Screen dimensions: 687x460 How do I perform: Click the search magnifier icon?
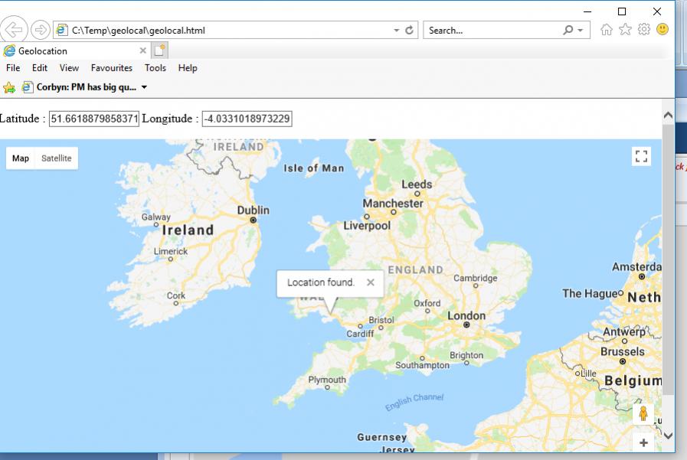point(568,30)
